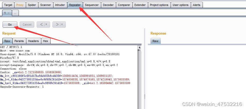Click the 'GET / HTTP/1.1' request line
Image resolution: width=246 pixels, height=109 pixels.
click(x=11, y=47)
